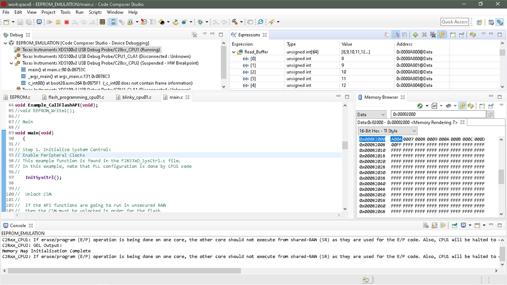The width and height of the screenshot is (507, 285).
Task: Click the hammer Build icon in toolbar
Action: point(235,22)
